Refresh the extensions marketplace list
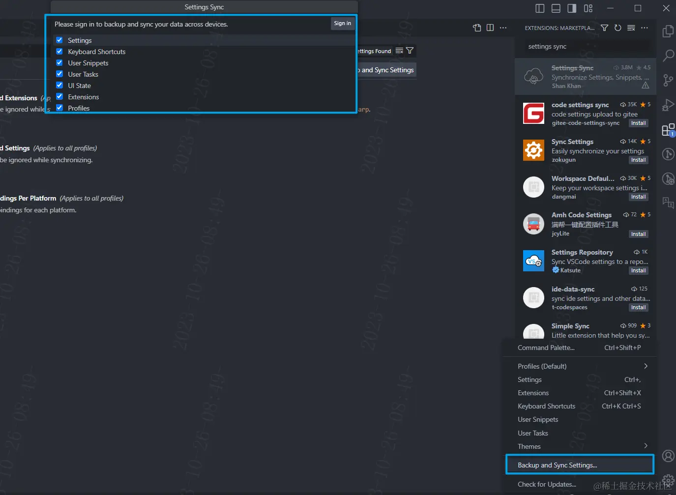Image resolution: width=676 pixels, height=495 pixels. (618, 28)
